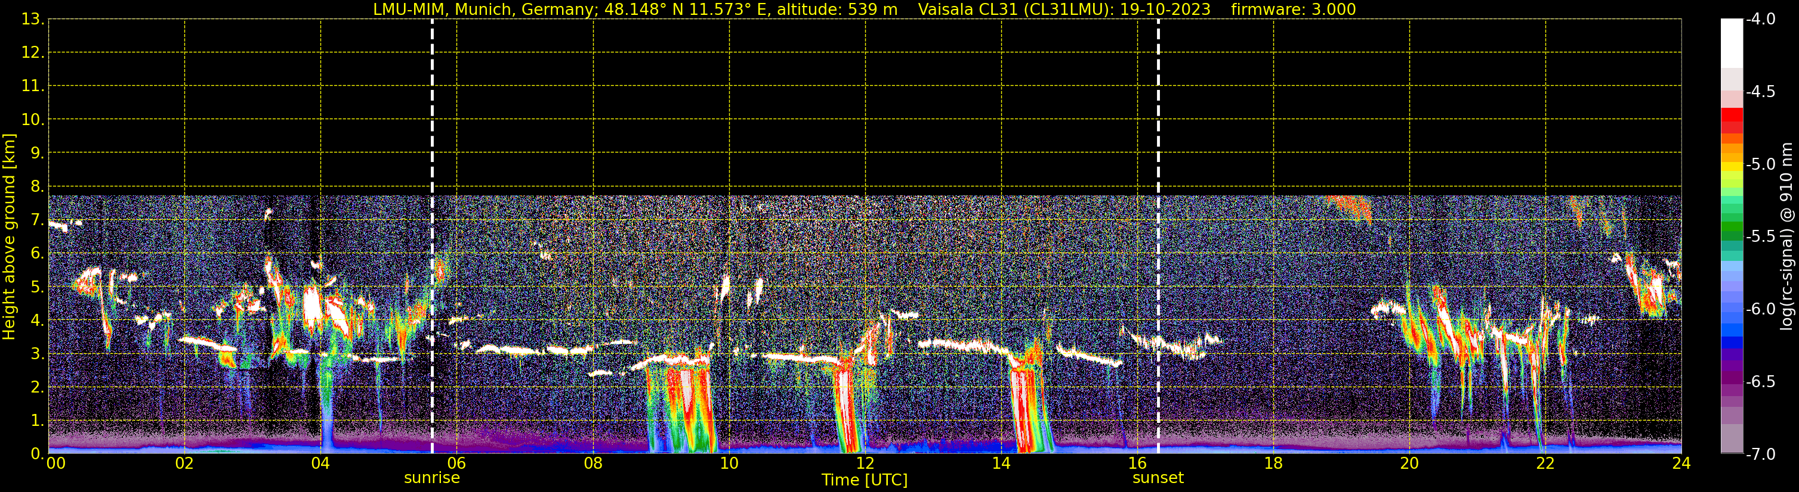Click the 22 tick label on time axis
The image size is (1799, 492).
click(x=1545, y=464)
